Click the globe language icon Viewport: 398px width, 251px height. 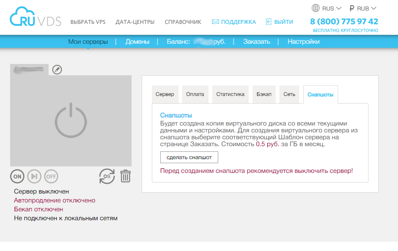315,8
